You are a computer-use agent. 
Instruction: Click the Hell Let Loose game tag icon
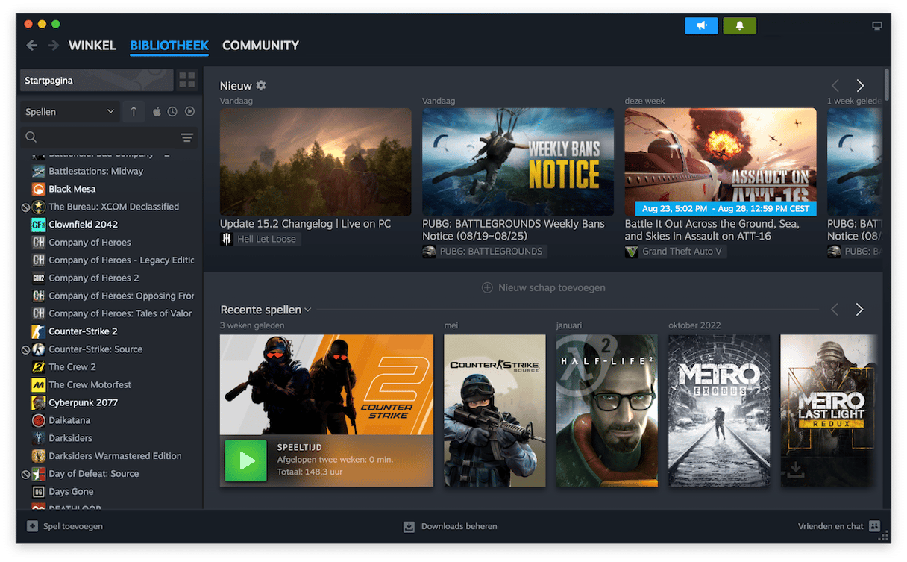click(x=227, y=240)
